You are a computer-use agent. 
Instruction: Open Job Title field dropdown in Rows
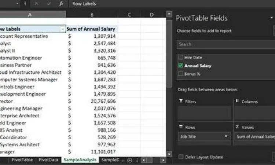click(x=226, y=136)
